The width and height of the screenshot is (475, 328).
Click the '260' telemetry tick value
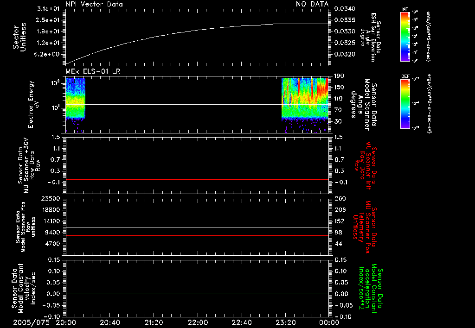tap(340, 198)
